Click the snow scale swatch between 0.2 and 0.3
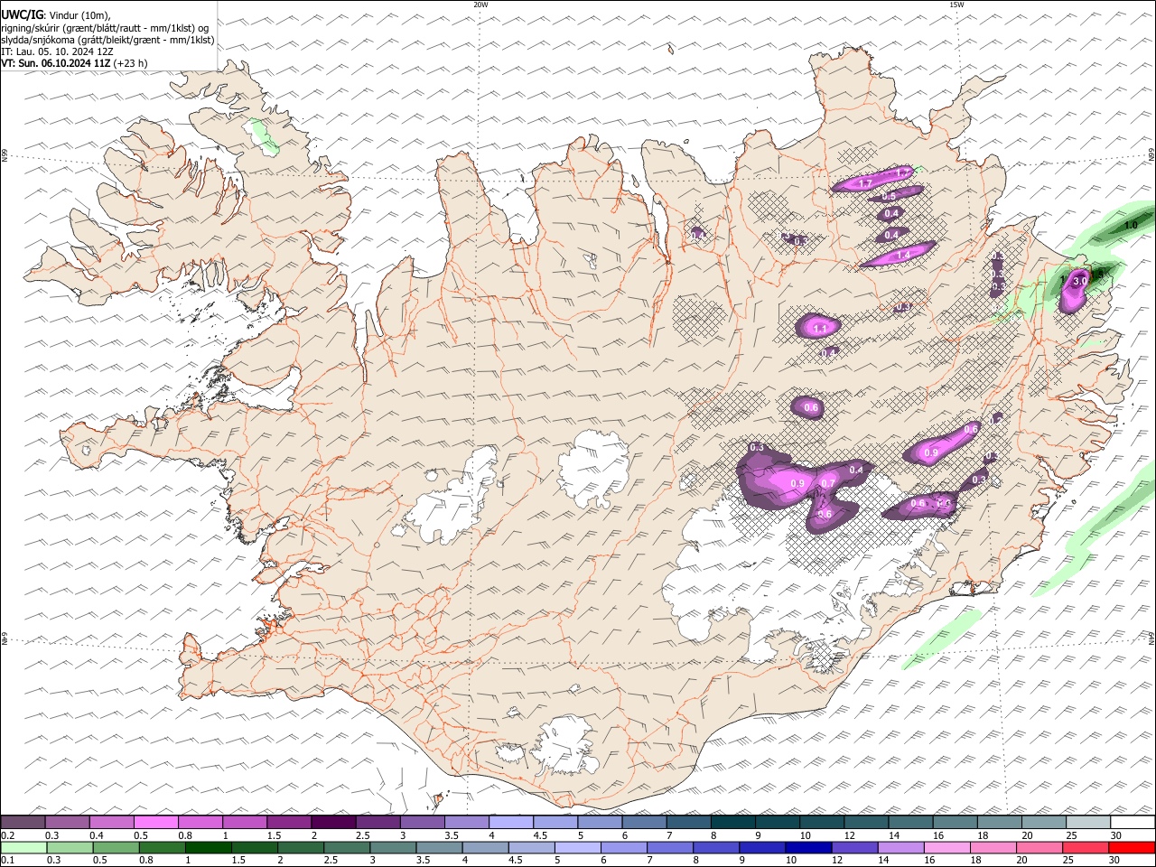 point(23,822)
